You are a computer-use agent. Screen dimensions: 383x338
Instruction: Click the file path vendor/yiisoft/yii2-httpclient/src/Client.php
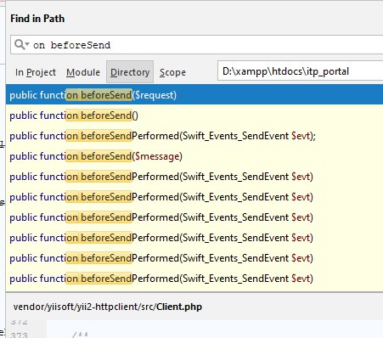tap(108, 307)
